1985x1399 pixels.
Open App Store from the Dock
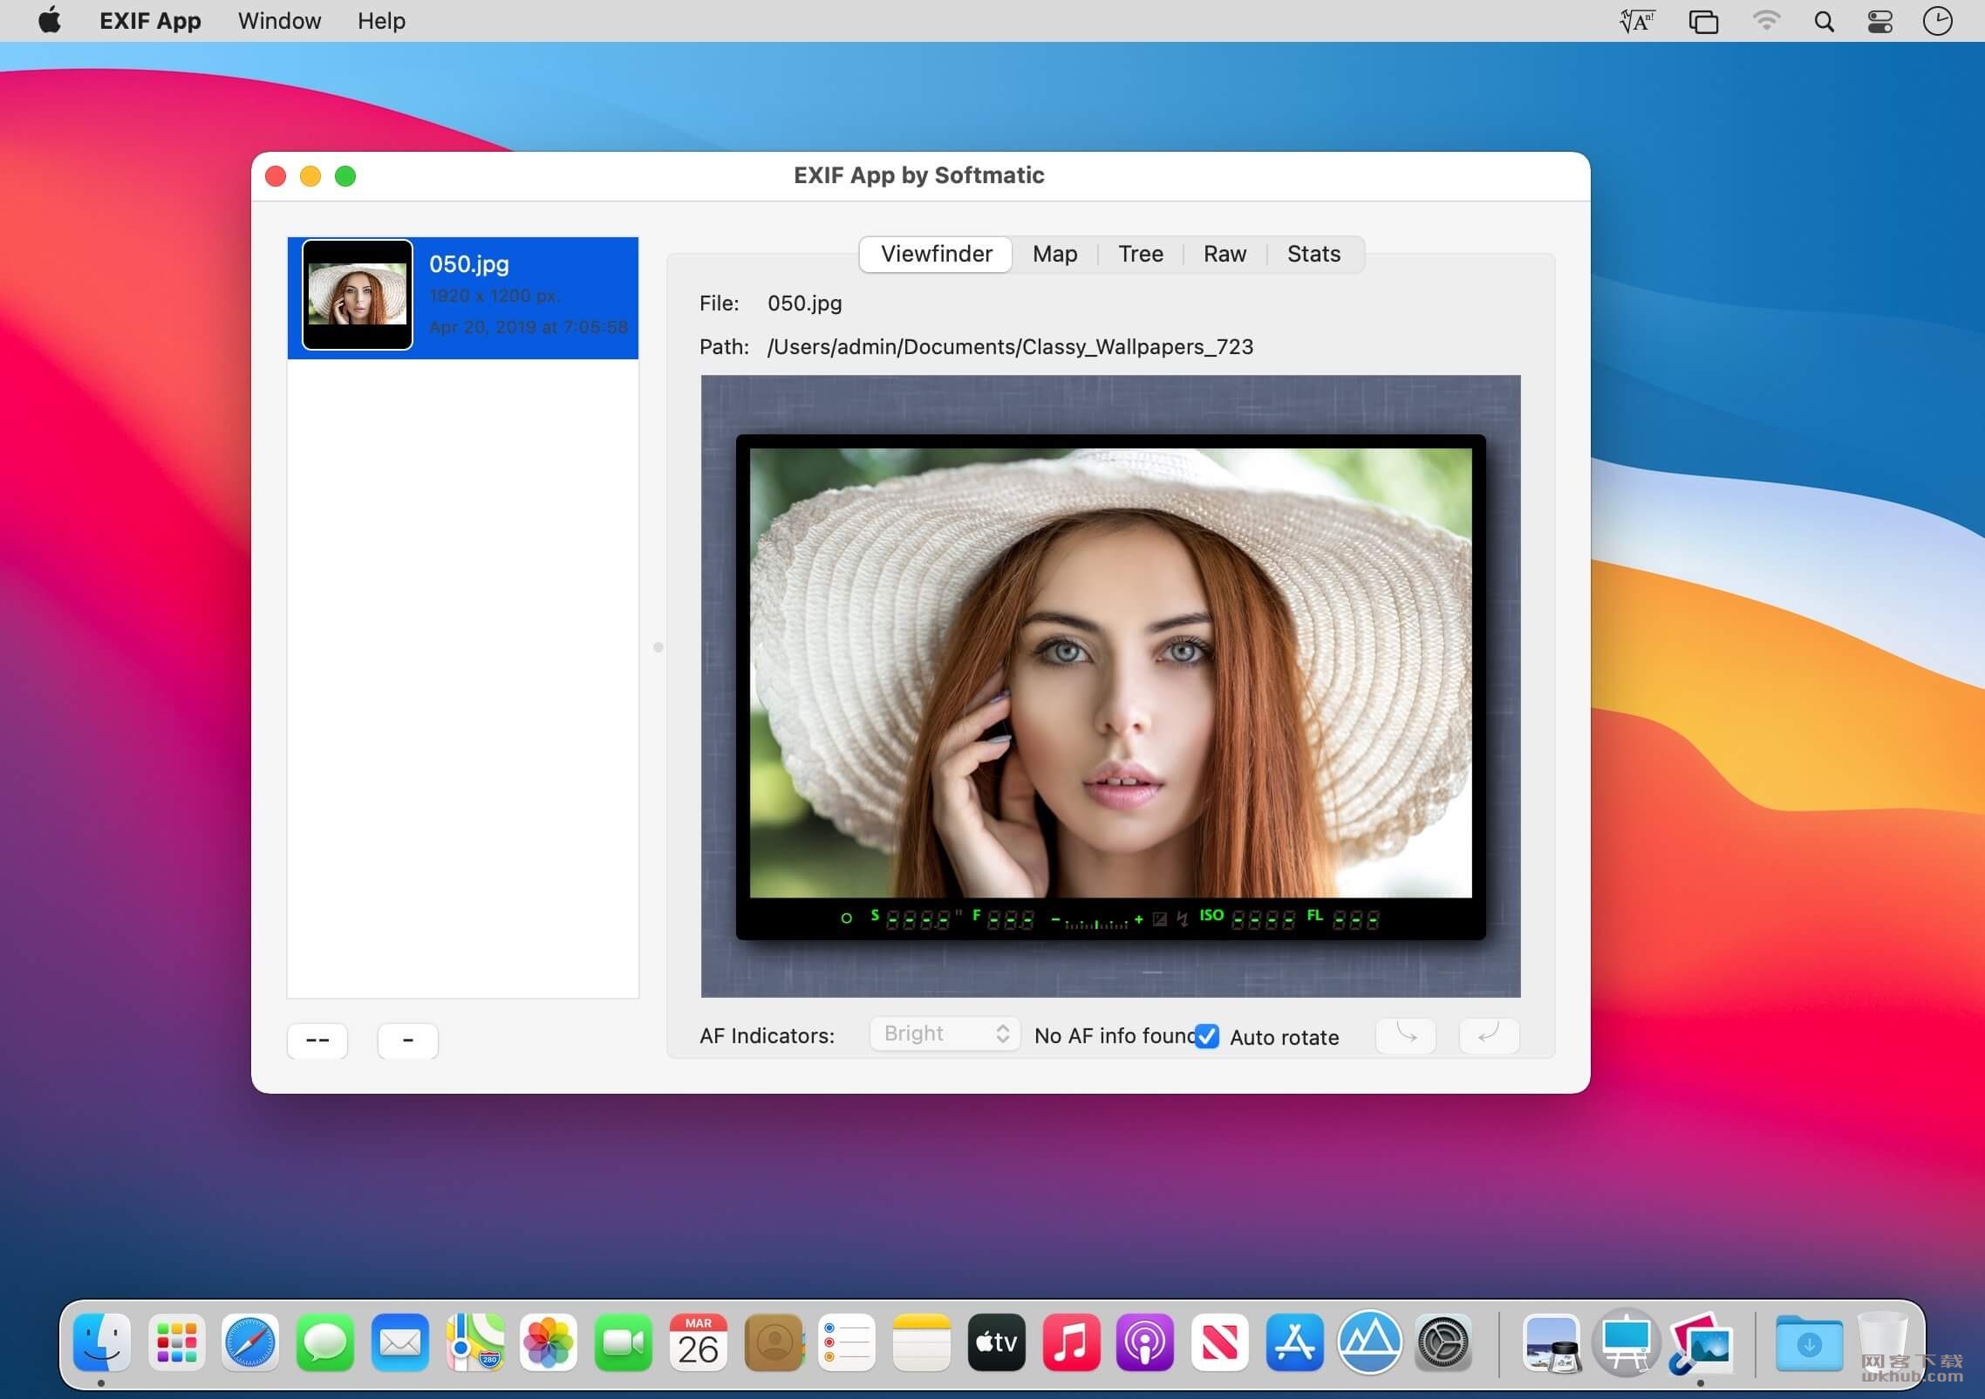(x=1294, y=1342)
